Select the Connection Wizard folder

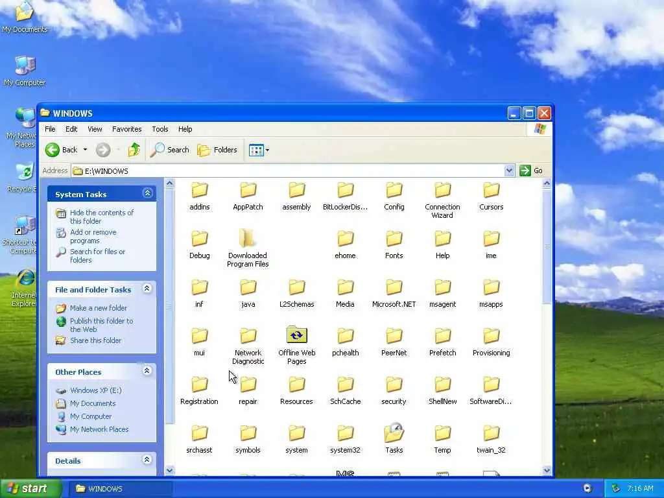(x=442, y=200)
